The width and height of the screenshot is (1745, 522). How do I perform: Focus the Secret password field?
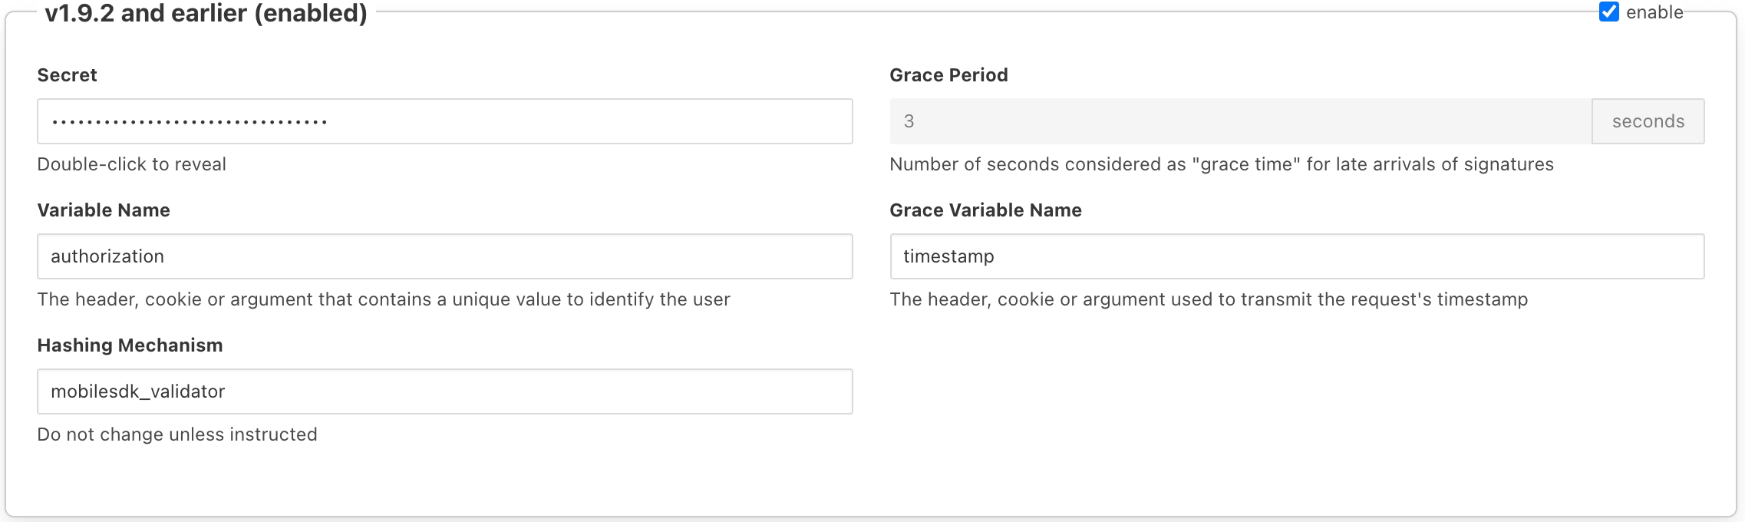coord(583,121)
